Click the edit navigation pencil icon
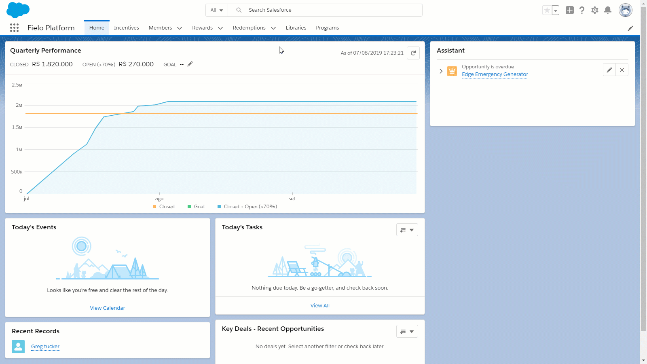The height and width of the screenshot is (364, 647). coord(630,28)
